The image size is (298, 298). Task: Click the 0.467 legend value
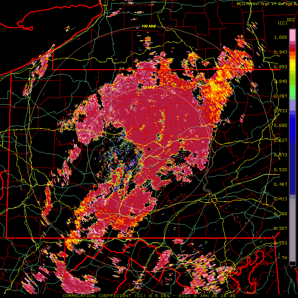(x=280, y=184)
